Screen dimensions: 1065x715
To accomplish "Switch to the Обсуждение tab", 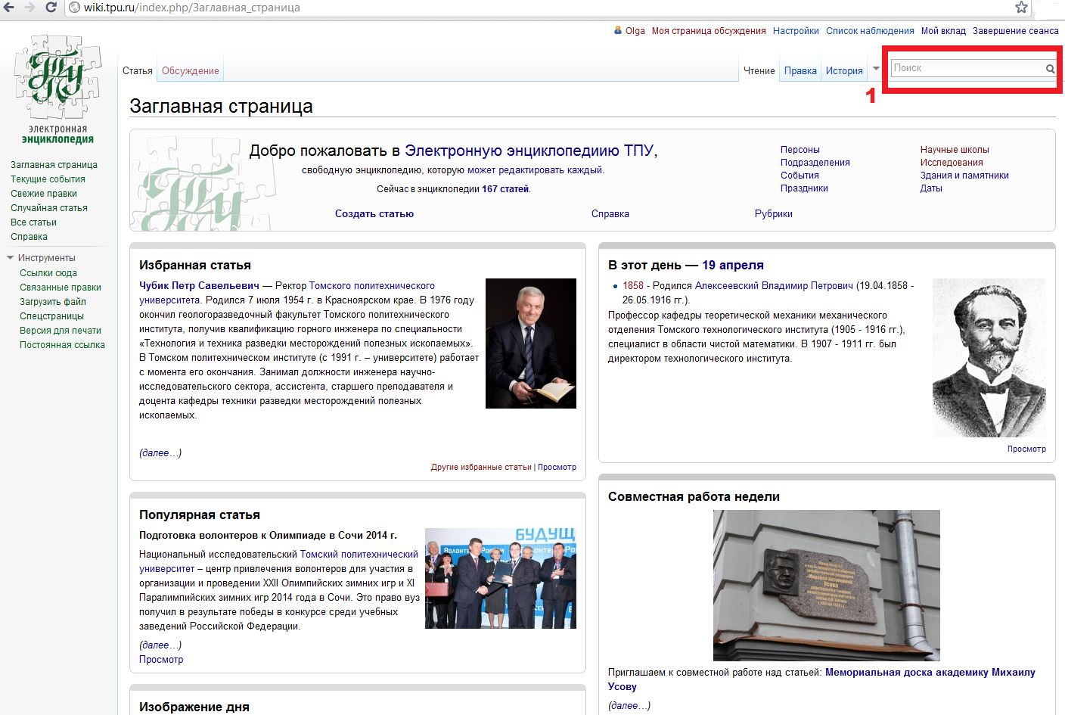I will pyautogui.click(x=191, y=71).
